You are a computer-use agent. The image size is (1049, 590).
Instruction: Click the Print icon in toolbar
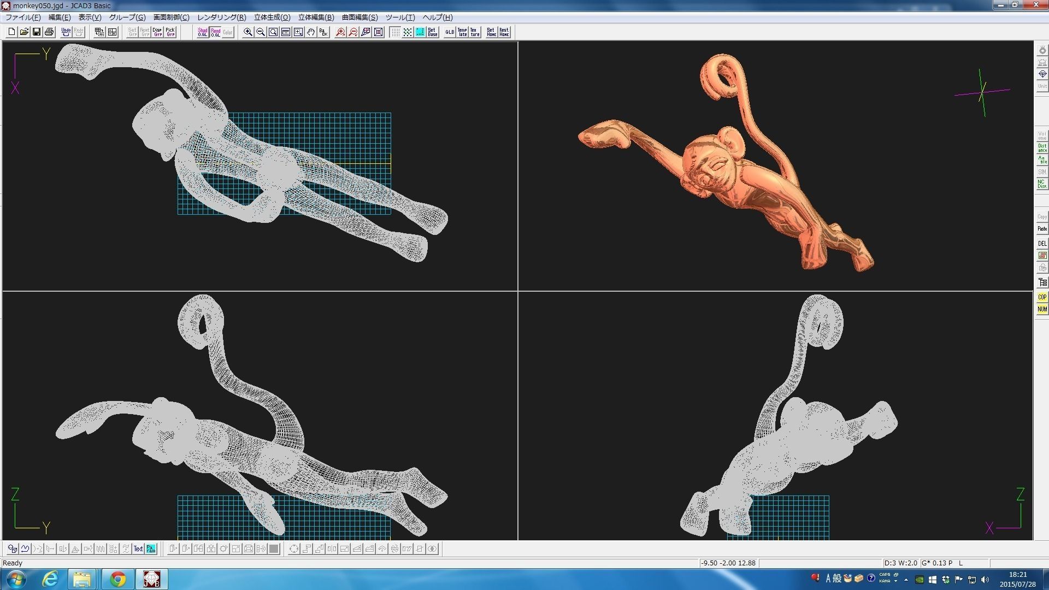click(49, 32)
